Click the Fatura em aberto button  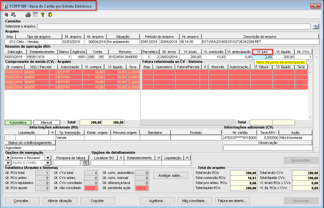tap(232, 201)
